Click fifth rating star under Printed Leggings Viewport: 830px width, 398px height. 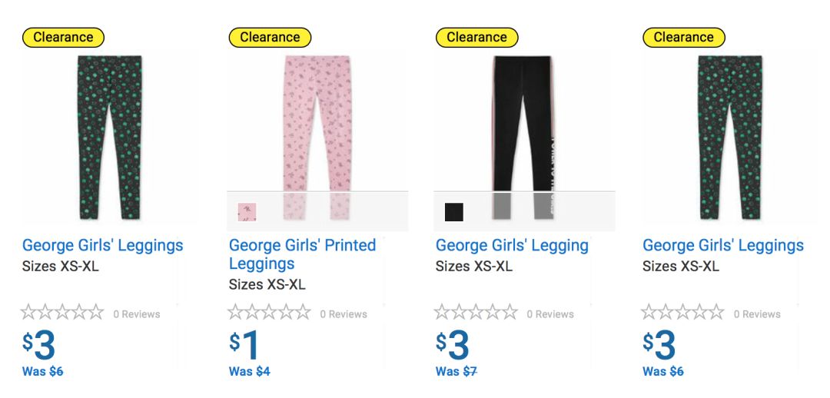point(303,313)
